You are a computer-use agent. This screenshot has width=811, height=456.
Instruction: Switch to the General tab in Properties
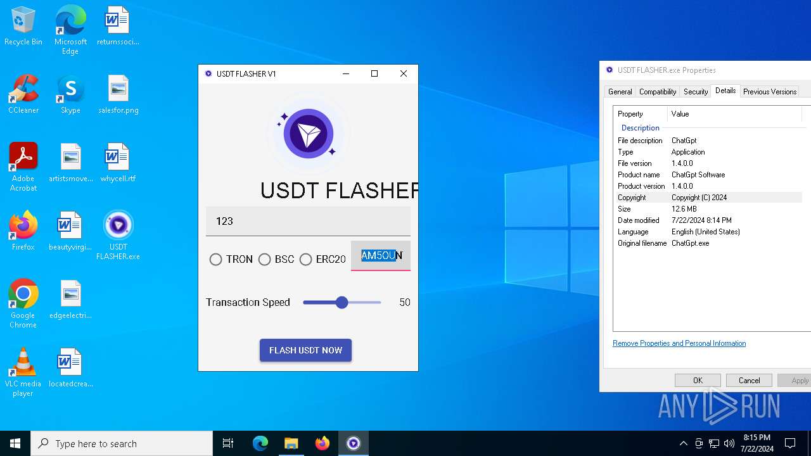[x=620, y=92]
